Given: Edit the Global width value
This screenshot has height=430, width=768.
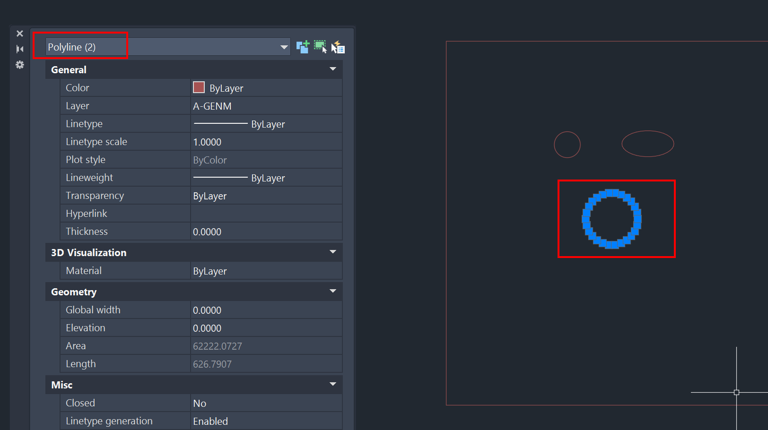Looking at the screenshot, I should point(265,310).
